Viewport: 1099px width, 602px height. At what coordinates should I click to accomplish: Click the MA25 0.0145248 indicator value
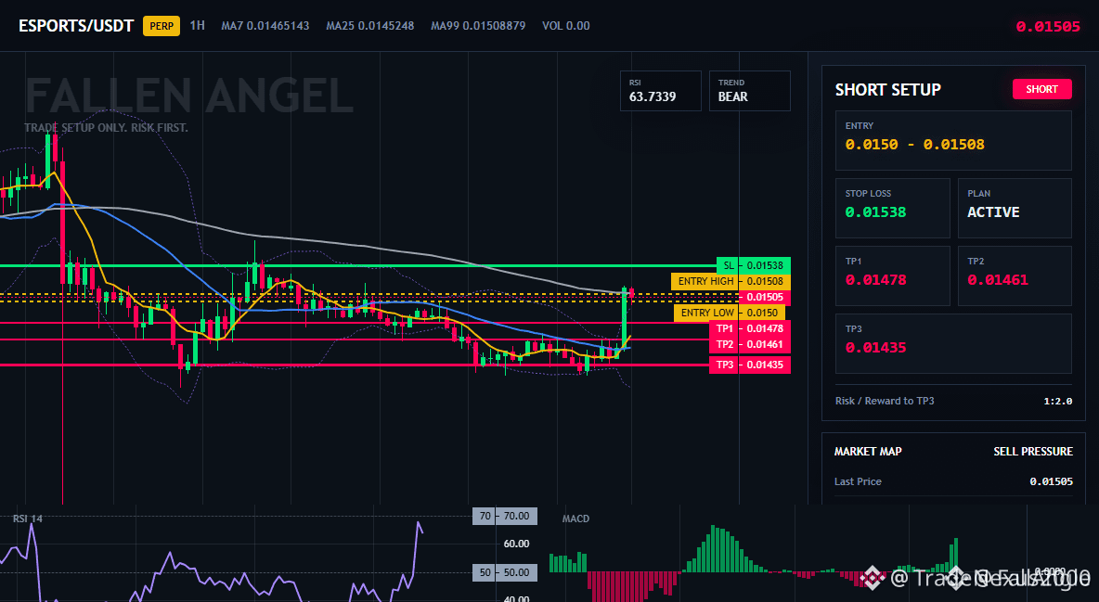tap(370, 26)
